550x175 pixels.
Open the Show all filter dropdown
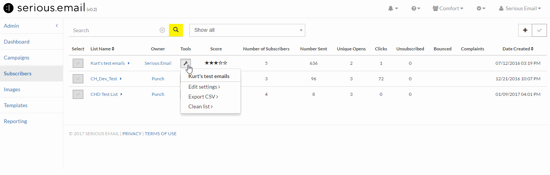click(247, 30)
